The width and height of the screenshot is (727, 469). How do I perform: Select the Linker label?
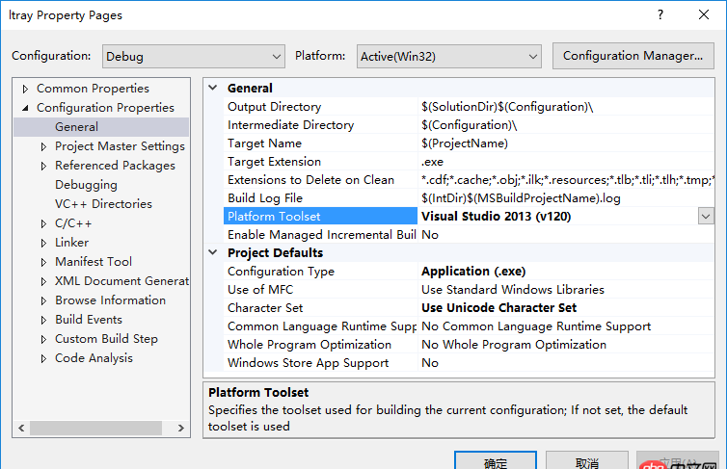pyautogui.click(x=72, y=243)
